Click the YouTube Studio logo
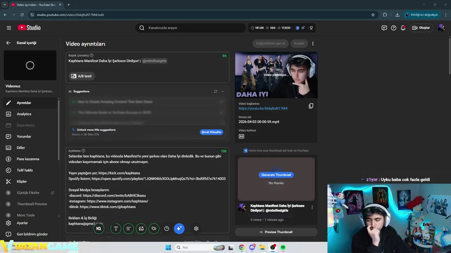 29,28
